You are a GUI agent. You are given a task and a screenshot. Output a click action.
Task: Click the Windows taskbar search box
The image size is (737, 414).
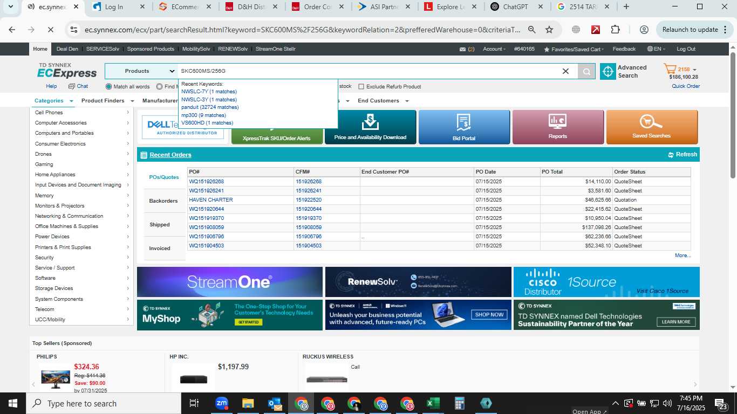(104, 403)
